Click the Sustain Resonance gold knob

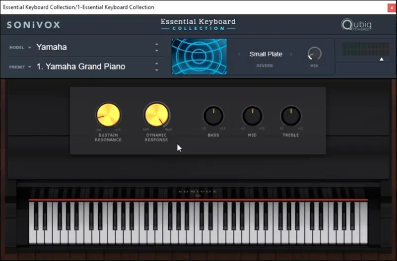[108, 115]
